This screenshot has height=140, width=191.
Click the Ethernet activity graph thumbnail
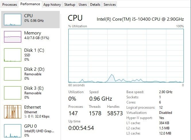[13, 112]
